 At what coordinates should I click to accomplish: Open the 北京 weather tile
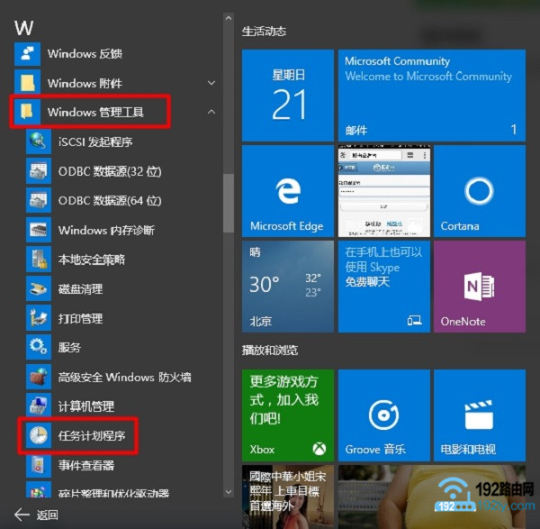point(288,287)
